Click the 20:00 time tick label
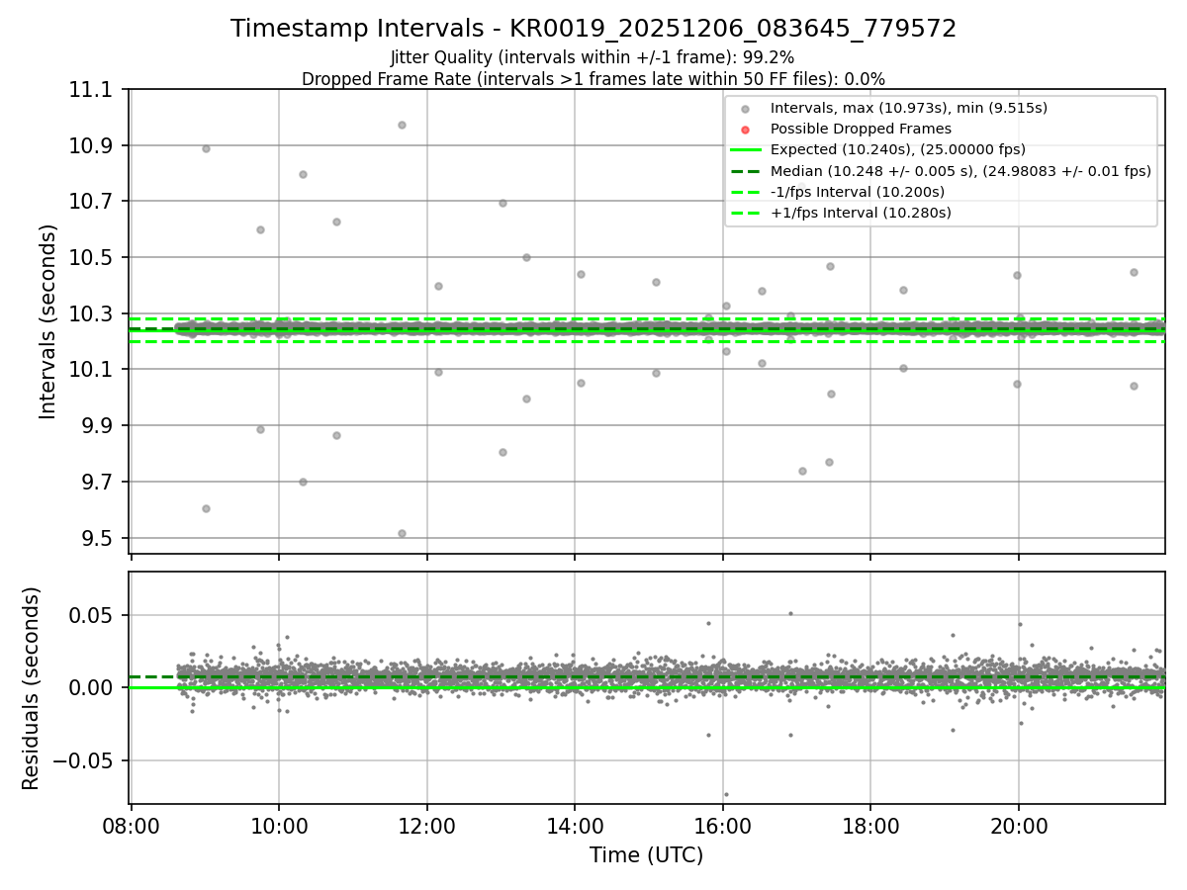 [1019, 825]
